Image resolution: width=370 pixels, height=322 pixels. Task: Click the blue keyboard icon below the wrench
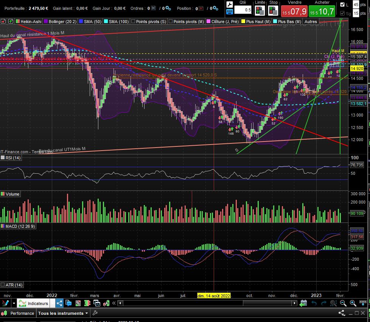[229, 12]
